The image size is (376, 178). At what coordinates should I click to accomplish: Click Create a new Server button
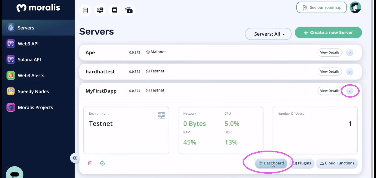pos(328,32)
